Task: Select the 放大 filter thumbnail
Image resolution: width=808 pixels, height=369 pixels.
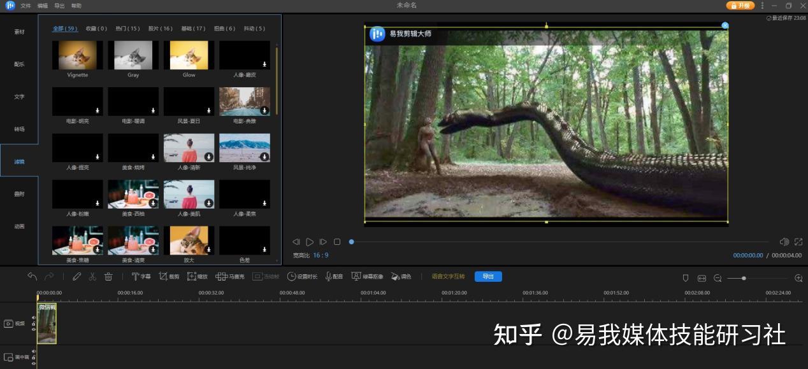Action: click(x=189, y=240)
